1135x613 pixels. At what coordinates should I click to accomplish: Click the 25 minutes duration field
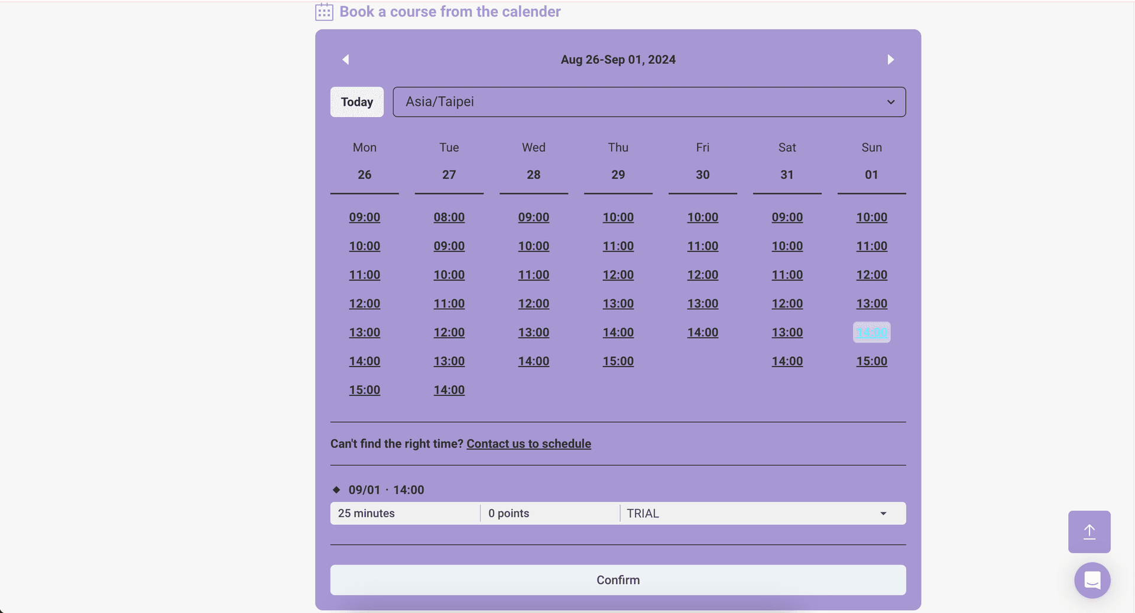click(x=404, y=513)
